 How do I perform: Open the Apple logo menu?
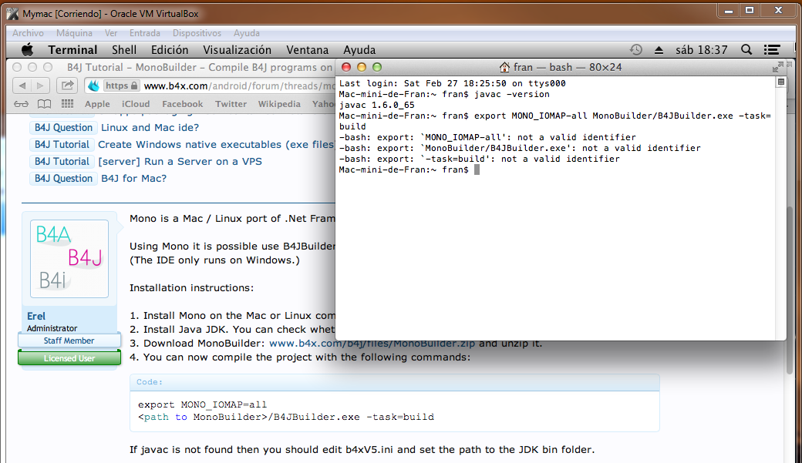coord(27,49)
